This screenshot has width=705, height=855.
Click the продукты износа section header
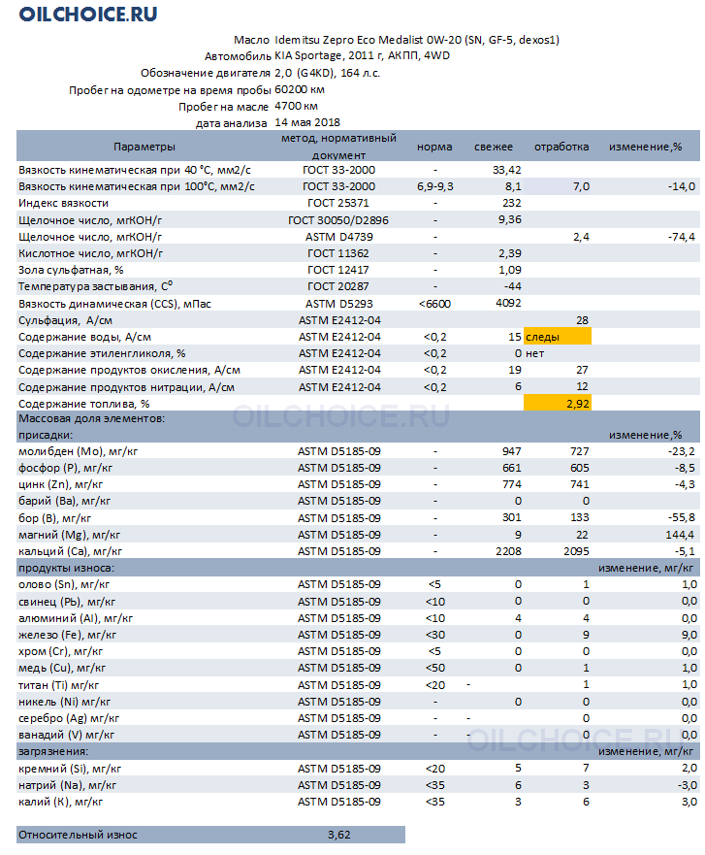66,568
